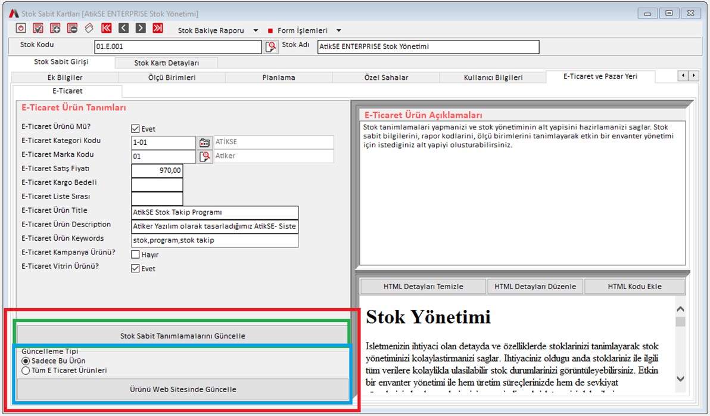Screen dimensions: 710x416
Task: Open stock code search lookup icon
Action: [271, 46]
